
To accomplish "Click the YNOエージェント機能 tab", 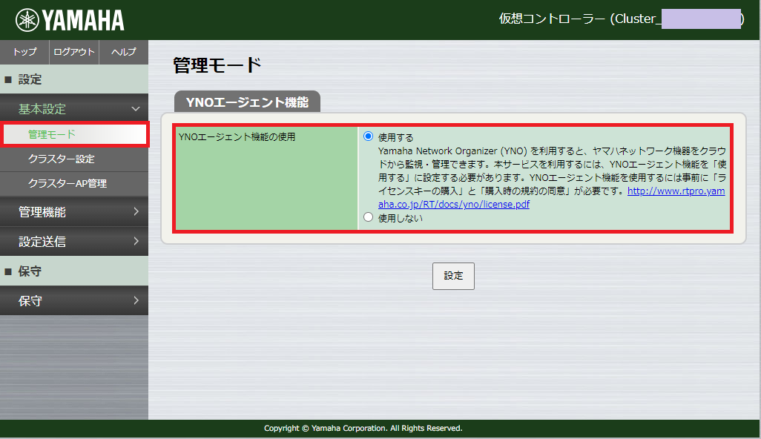I will (247, 102).
